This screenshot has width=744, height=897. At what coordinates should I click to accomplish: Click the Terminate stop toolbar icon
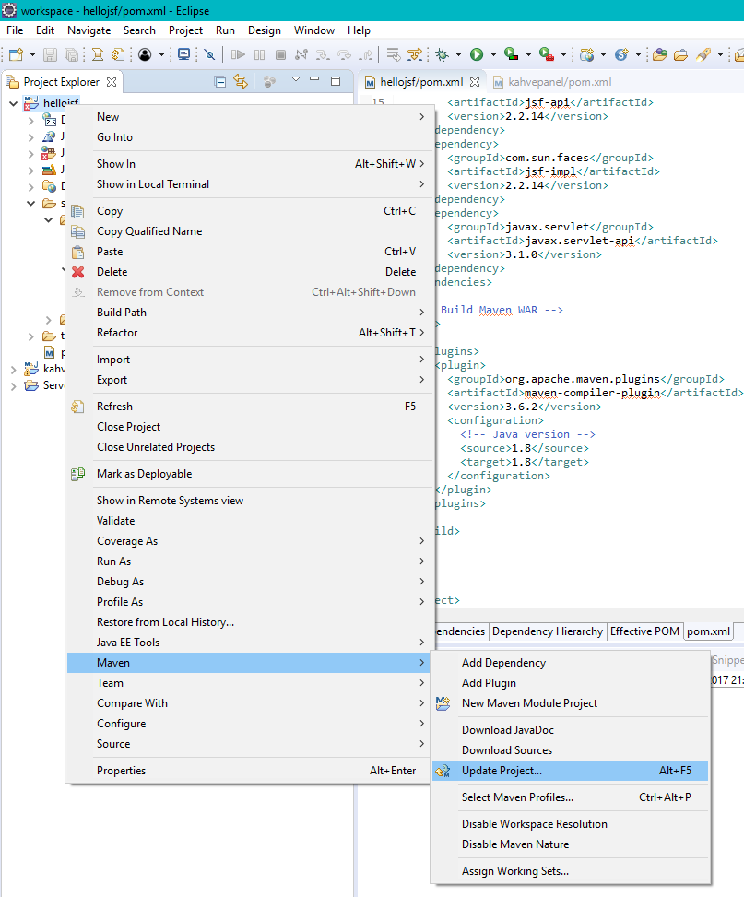click(280, 54)
